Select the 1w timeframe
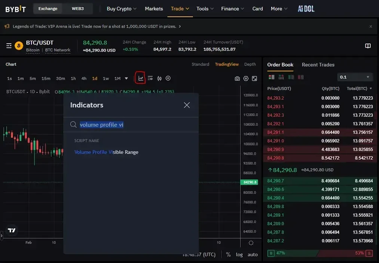Viewport: 379px width, 263px height. tap(106, 79)
